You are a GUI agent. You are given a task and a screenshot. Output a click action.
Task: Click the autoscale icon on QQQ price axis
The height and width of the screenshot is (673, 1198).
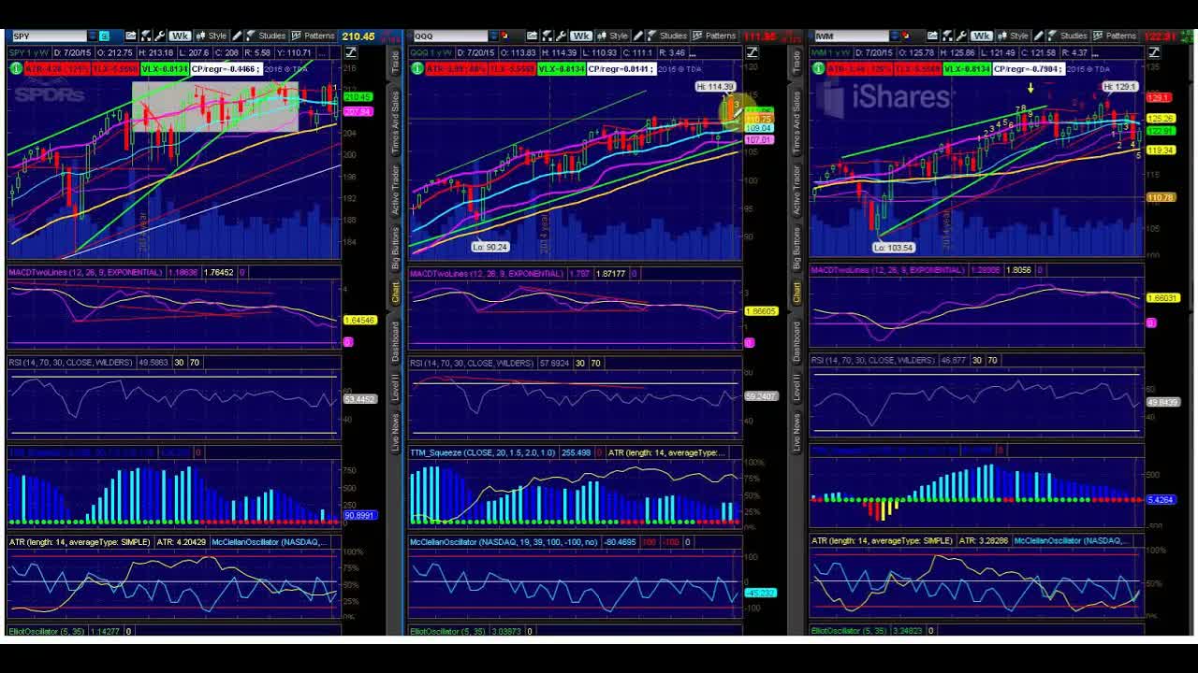tap(752, 52)
